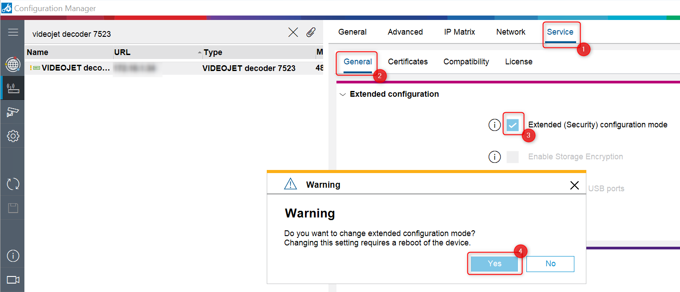680x292 pixels.
Task: Toggle the Enable Storage Encryption checkbox
Action: (513, 157)
